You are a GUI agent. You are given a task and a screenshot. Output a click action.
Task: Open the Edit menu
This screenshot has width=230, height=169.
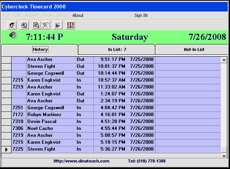17,15
